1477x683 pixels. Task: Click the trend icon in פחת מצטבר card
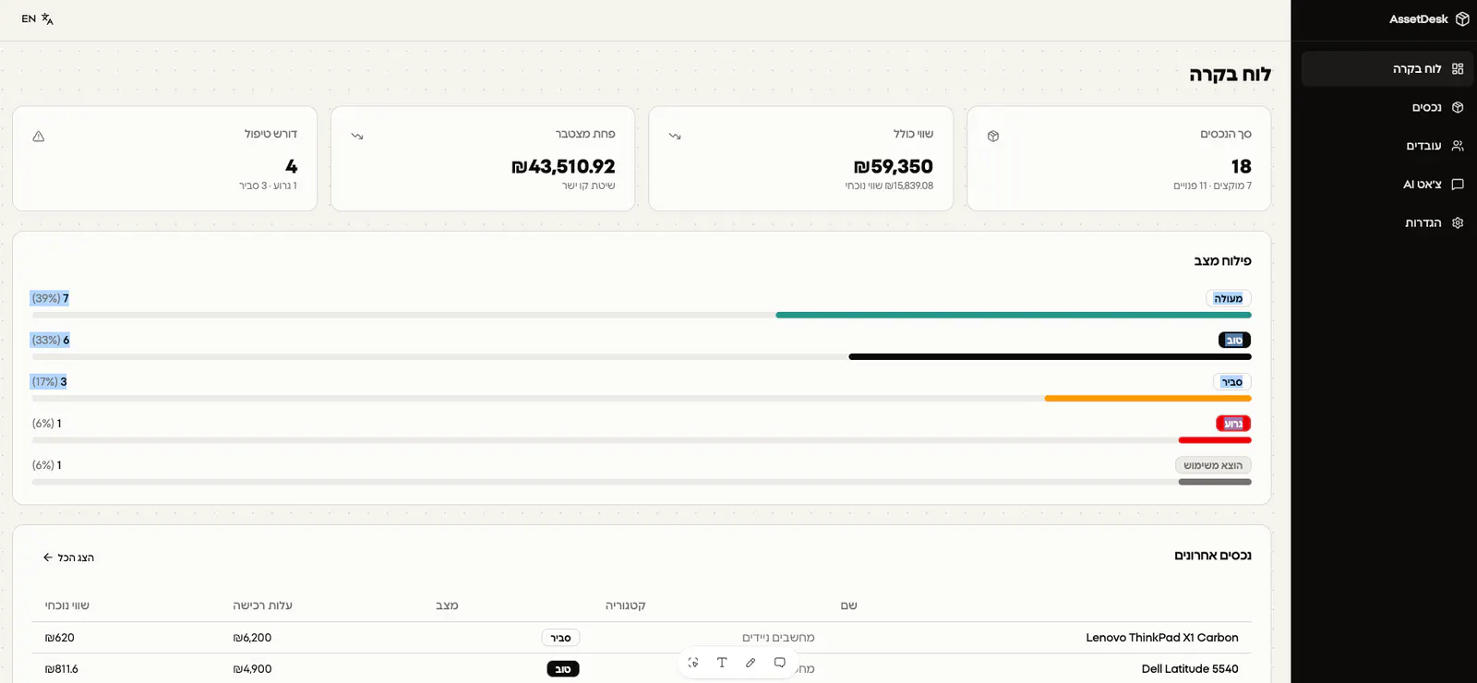click(357, 136)
